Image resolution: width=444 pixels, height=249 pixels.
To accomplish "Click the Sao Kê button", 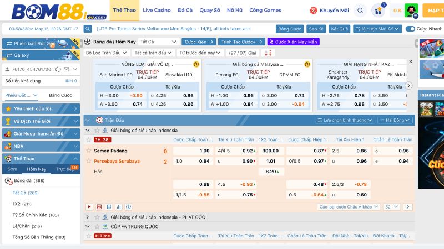I will click(316, 29).
